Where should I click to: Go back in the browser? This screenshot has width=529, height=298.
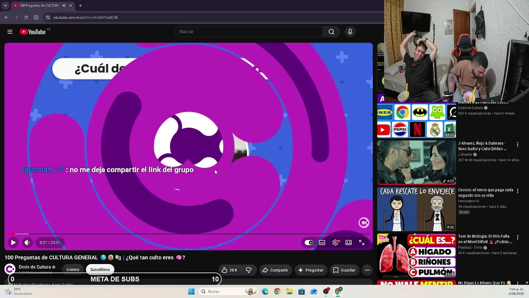click(6, 17)
